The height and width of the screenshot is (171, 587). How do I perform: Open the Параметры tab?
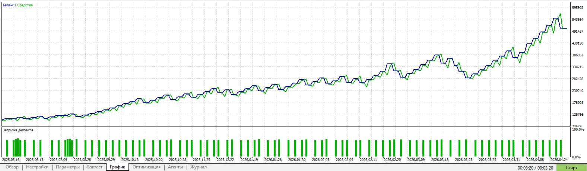click(x=68, y=167)
